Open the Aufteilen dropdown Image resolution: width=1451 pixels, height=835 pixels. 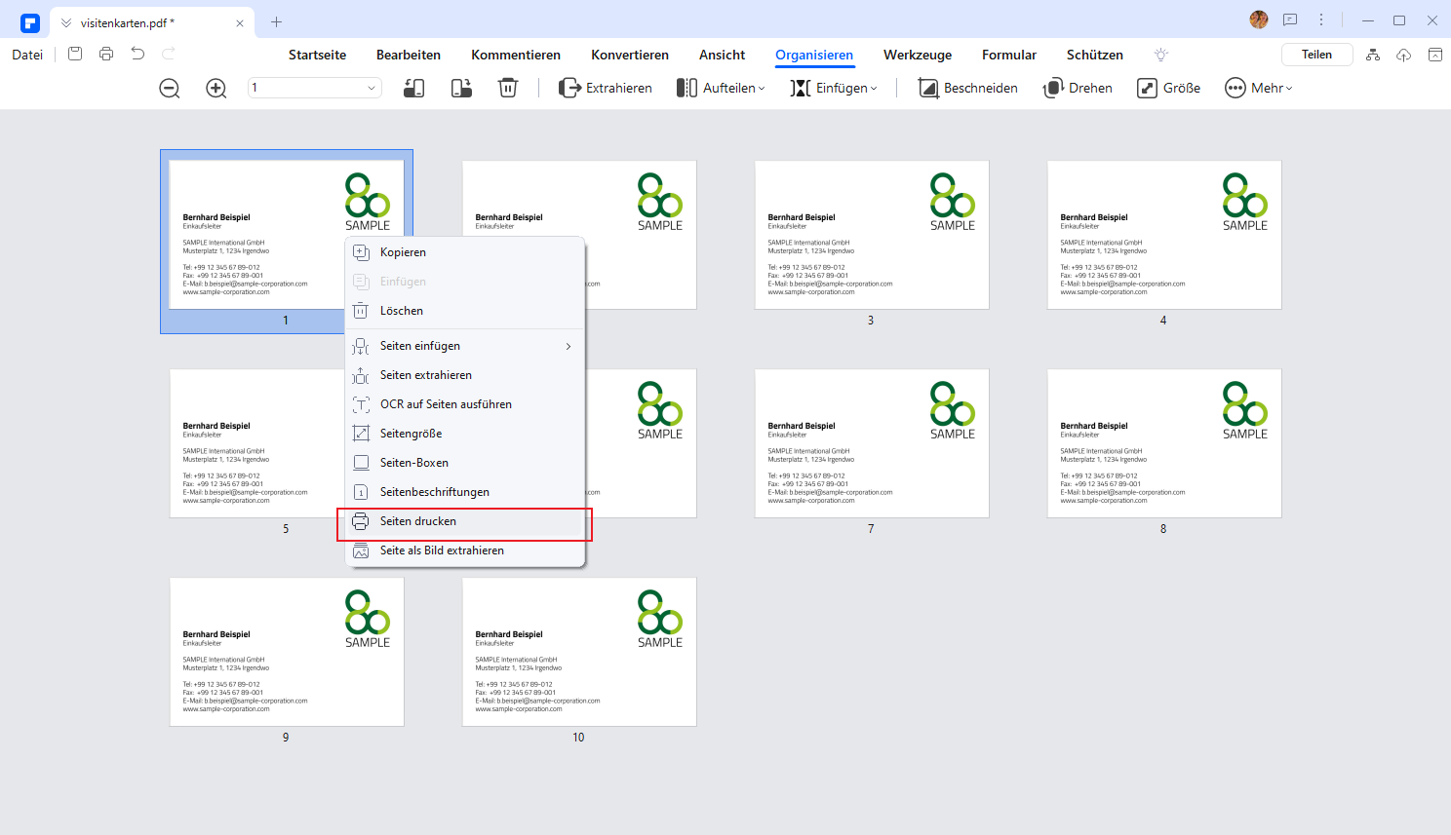[x=721, y=89]
